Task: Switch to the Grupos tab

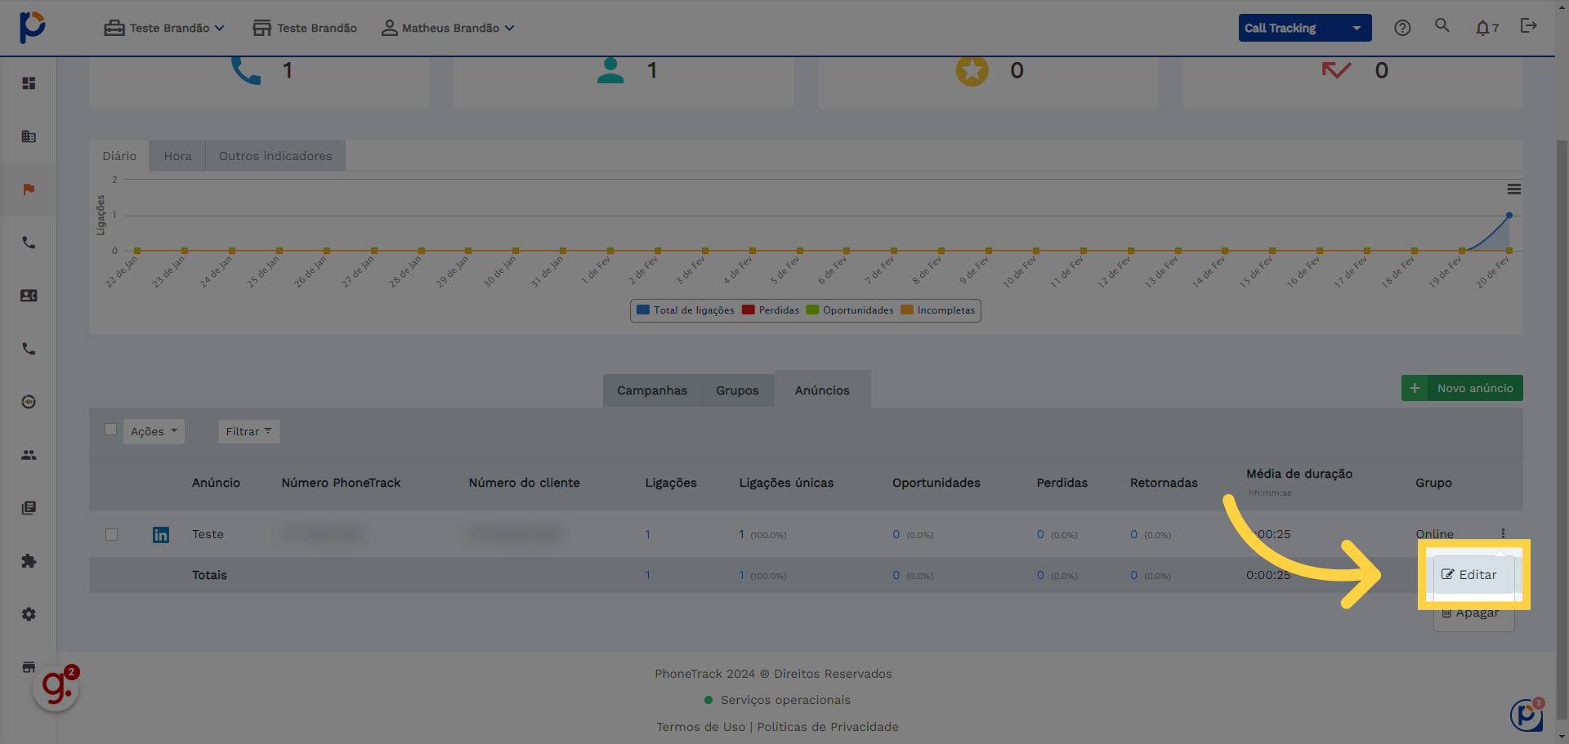Action: click(737, 390)
